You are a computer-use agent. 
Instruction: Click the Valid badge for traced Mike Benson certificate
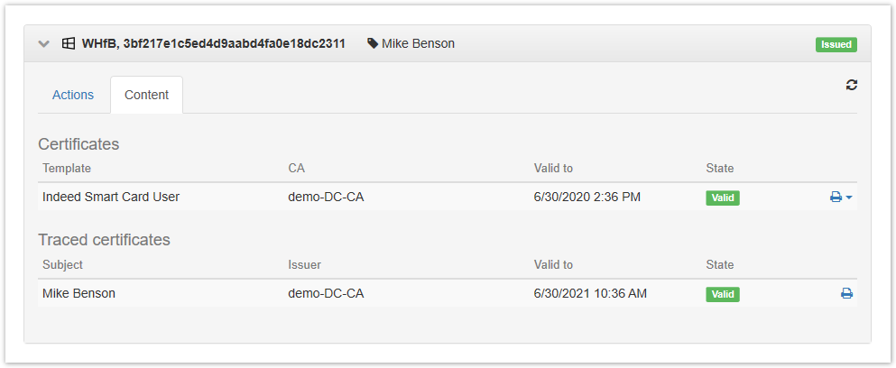[x=723, y=294]
